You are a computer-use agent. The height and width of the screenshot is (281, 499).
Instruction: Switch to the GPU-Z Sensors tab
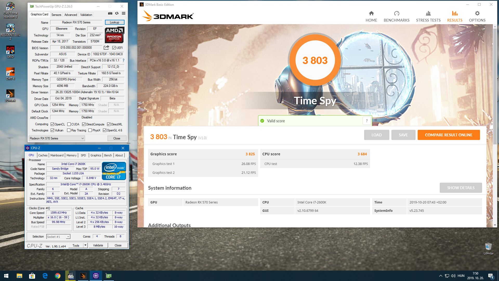56,15
